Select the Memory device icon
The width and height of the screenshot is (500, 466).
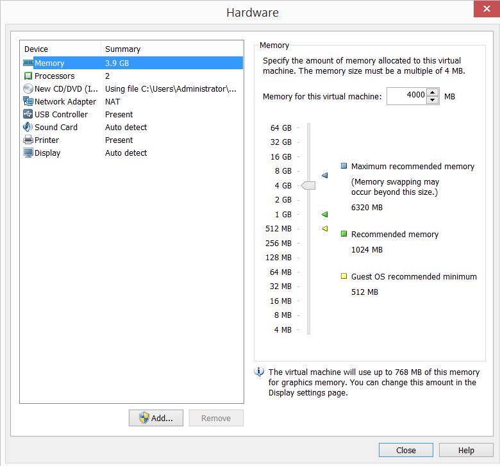(28, 63)
